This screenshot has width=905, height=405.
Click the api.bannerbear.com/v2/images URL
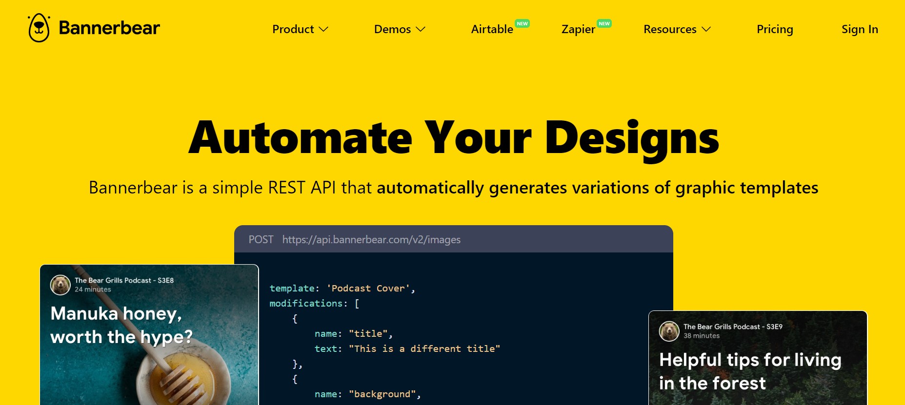point(371,239)
